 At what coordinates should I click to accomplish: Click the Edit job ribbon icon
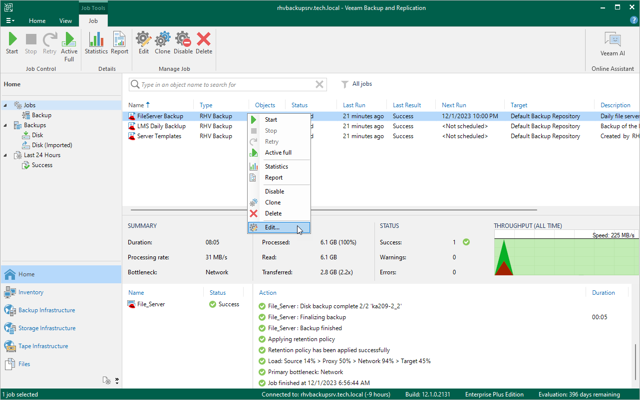[x=144, y=43]
